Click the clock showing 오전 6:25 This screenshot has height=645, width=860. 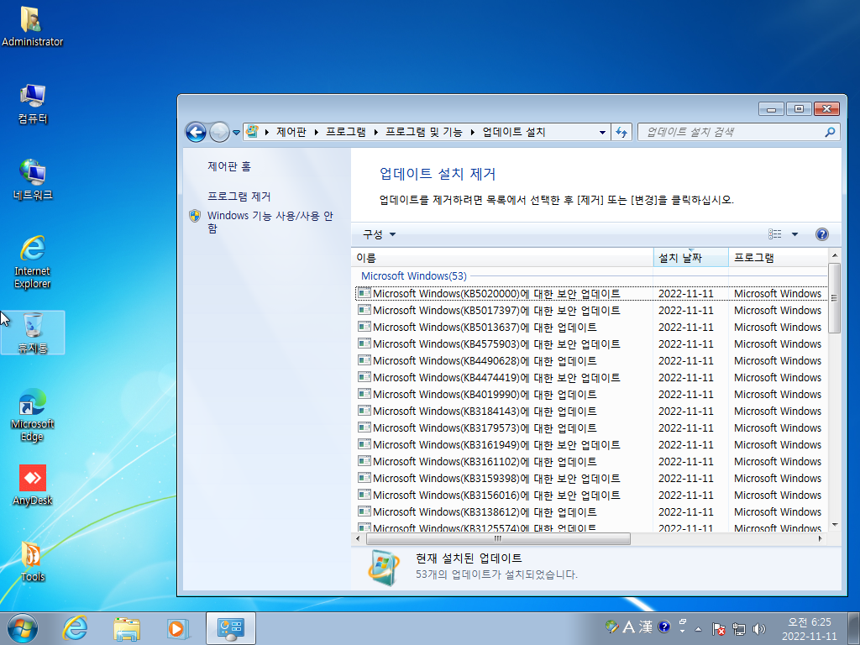click(809, 628)
